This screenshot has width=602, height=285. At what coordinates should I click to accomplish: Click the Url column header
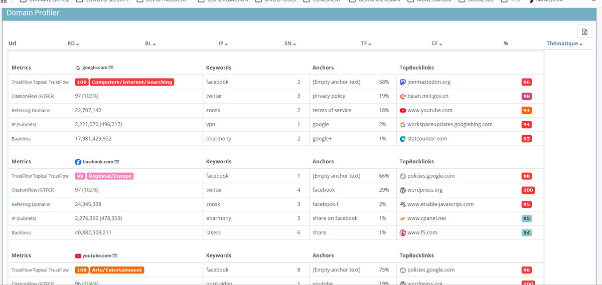[x=13, y=44]
